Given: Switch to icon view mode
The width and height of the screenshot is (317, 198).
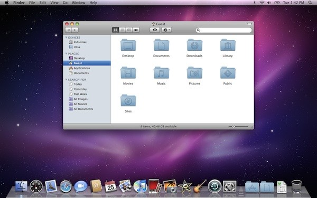Looking at the screenshot, I should [x=115, y=30].
